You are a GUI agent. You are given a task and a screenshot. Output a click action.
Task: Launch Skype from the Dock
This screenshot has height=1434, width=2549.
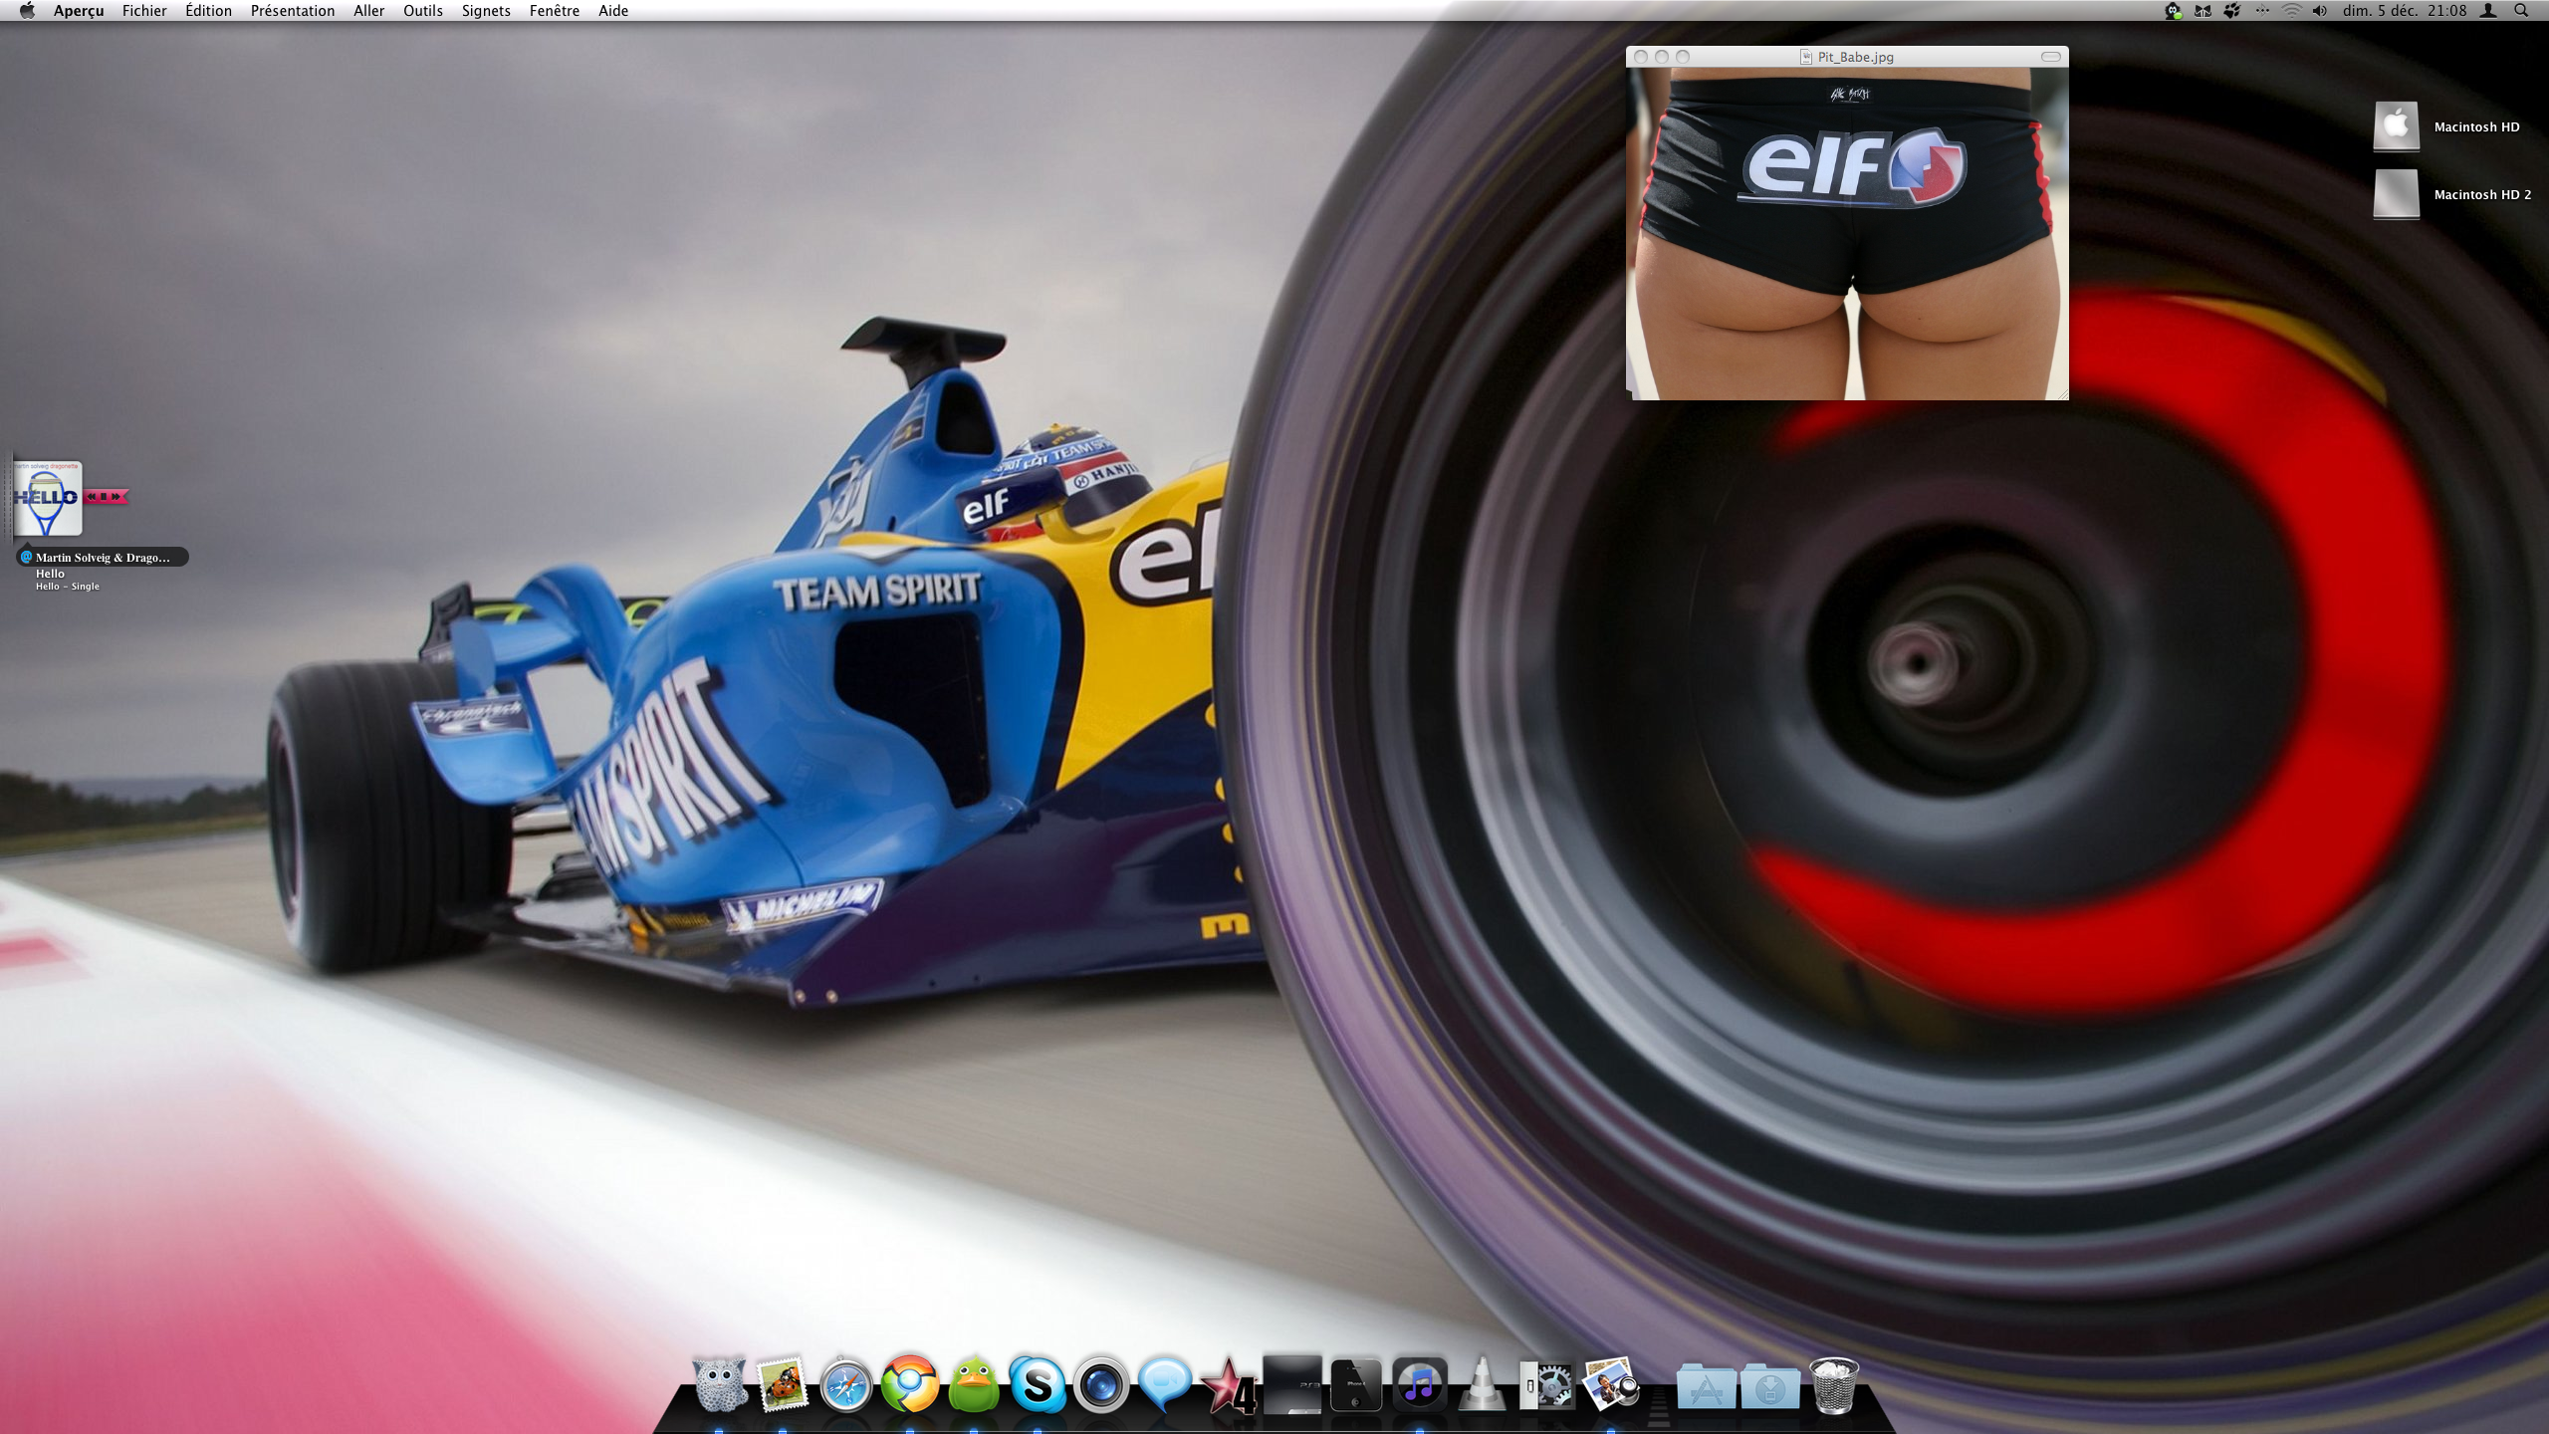[1038, 1384]
